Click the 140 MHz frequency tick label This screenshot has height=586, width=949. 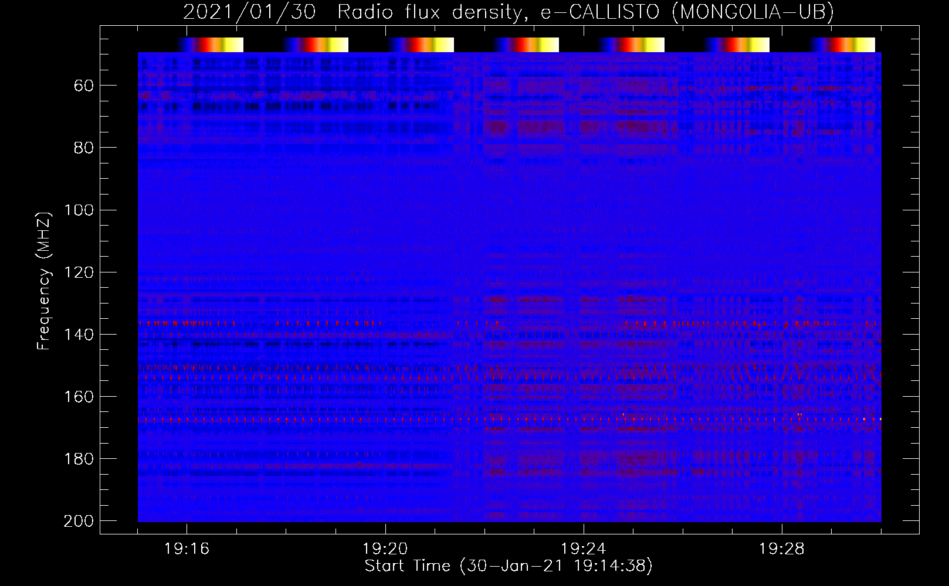(x=79, y=335)
